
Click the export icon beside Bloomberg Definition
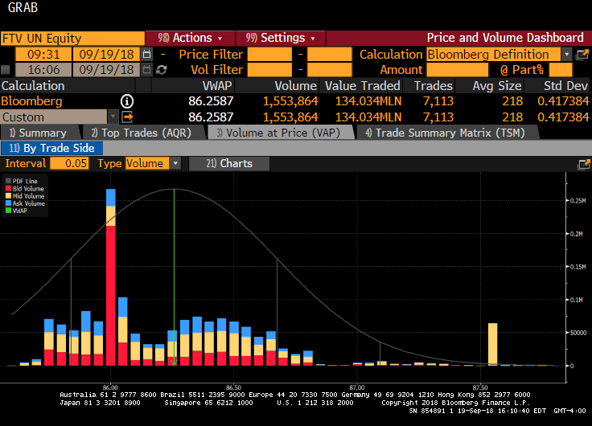[582, 55]
